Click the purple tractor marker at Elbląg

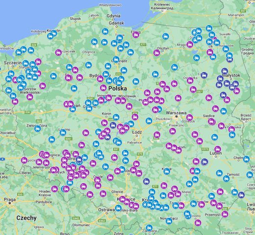point(136,35)
